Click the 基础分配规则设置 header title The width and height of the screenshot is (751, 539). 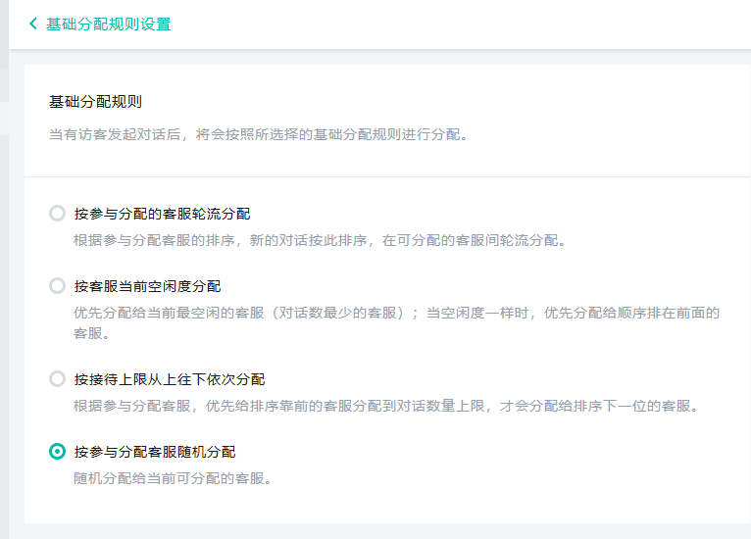coord(108,24)
